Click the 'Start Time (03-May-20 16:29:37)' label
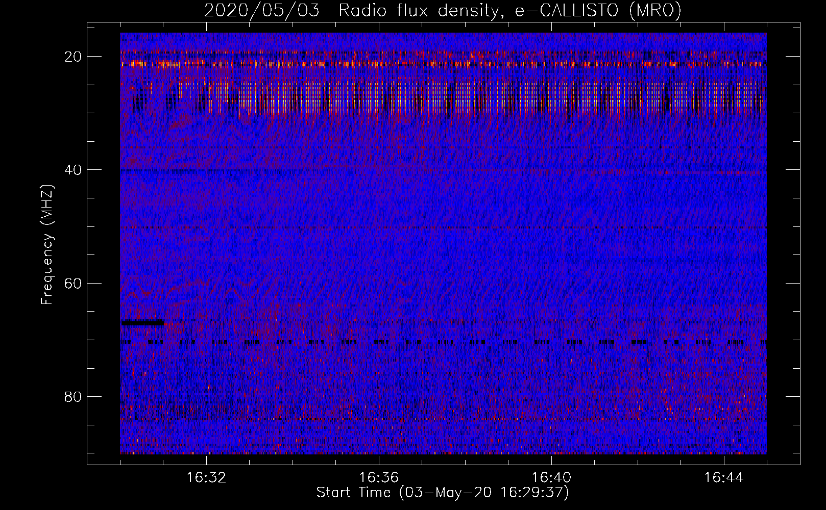 pos(443,493)
